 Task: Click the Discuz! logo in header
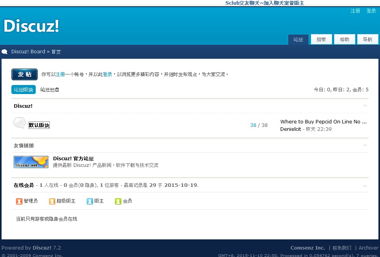tap(31, 26)
